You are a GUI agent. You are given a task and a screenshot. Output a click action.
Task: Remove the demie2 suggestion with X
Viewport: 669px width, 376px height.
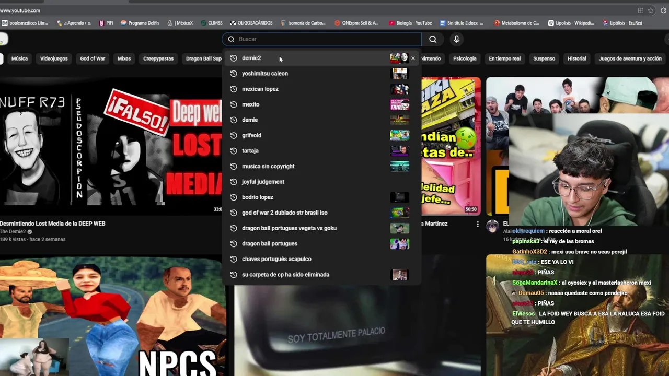(413, 58)
